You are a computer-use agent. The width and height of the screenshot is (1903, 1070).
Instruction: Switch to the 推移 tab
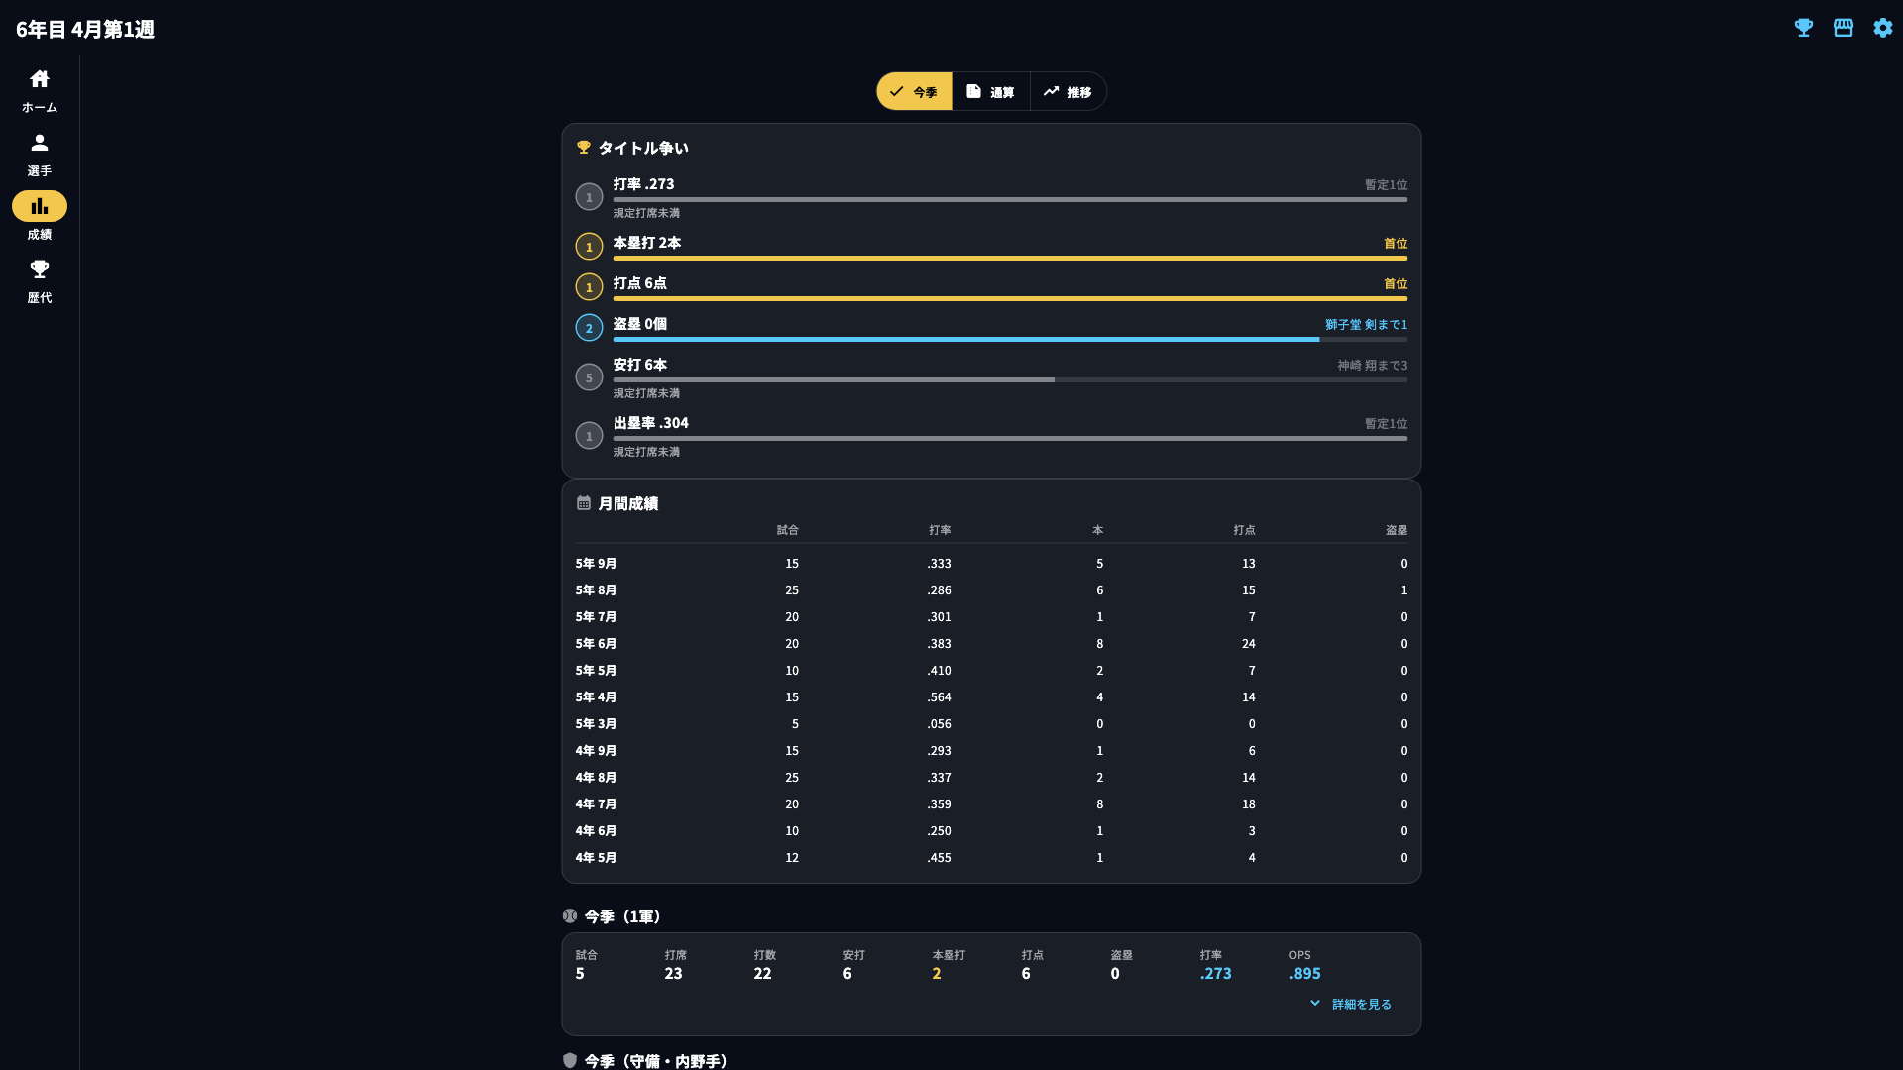pyautogui.click(x=1068, y=91)
